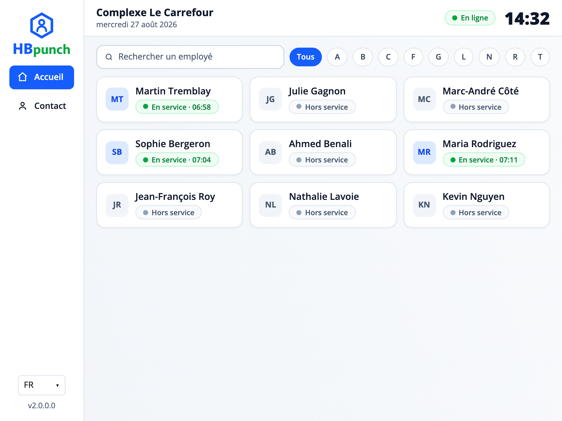
Task: Click the En ligne status badge
Action: coord(470,18)
